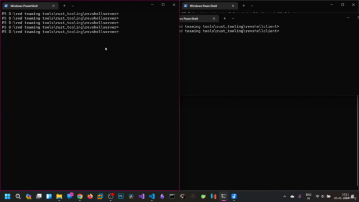Image resolution: width=359 pixels, height=202 pixels.
Task: Open the VirtualBox/VMware stacked squares icon
Action: click(100, 196)
